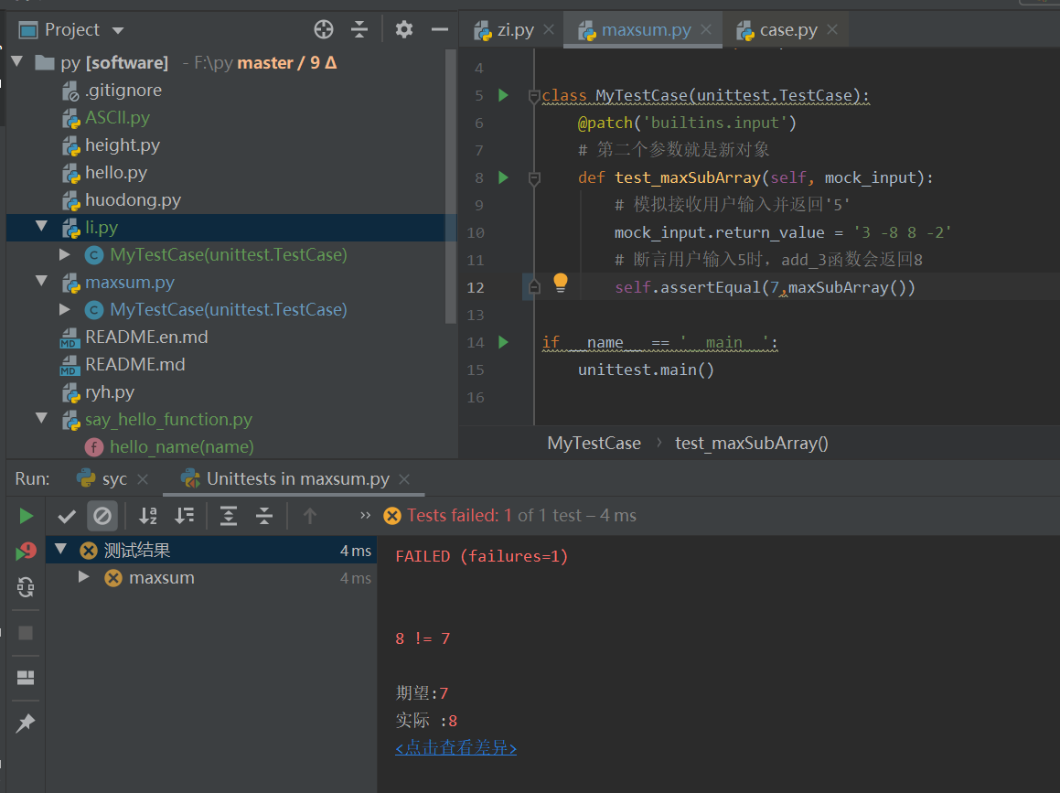Screen dimensions: 1060x793
Task: Rerun tests with green play button
Action: click(x=26, y=517)
